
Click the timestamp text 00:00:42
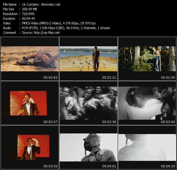(x=51, y=78)
